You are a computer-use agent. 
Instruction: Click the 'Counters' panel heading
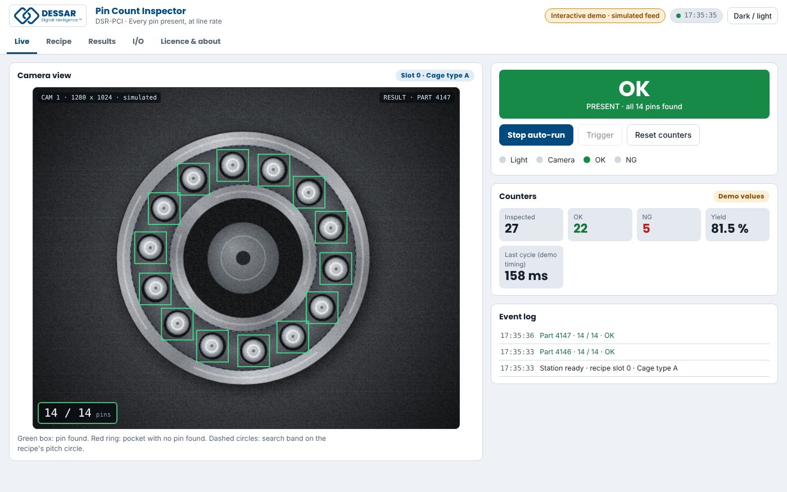(518, 196)
